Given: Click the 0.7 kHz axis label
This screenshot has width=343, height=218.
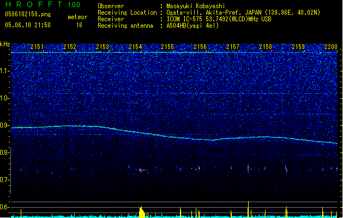Looking at the screenshot, I should point(5,180).
